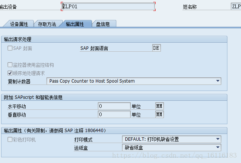Screen dimensions: 241x163
Task: Open the 复制计数器 dropdown arrow
Action: click(x=218, y=81)
